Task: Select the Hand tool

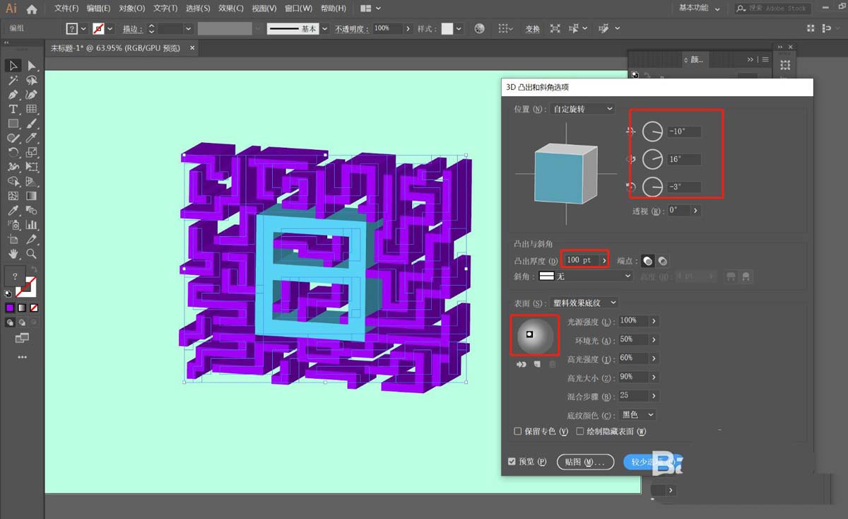Action: (13, 252)
